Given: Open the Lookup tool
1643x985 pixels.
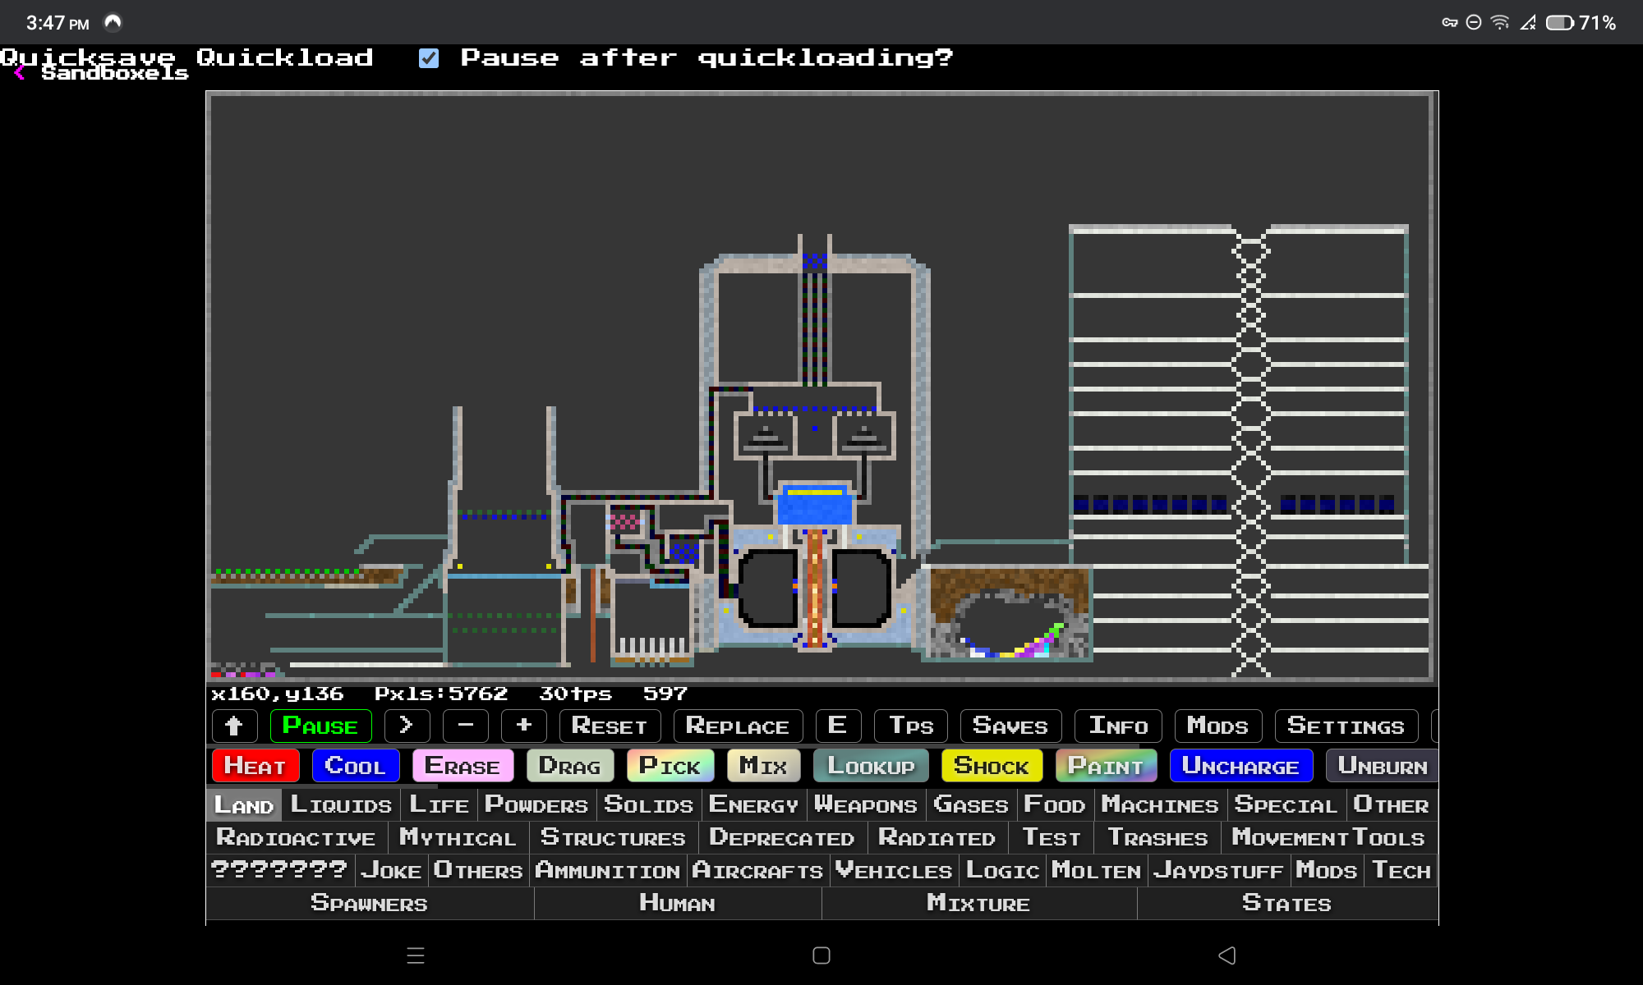Looking at the screenshot, I should tap(870, 766).
